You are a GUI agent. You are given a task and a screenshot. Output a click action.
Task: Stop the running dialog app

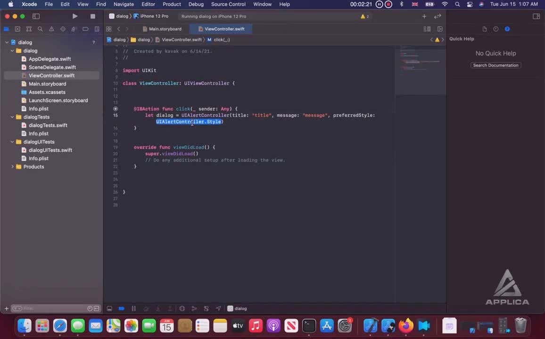click(x=92, y=16)
